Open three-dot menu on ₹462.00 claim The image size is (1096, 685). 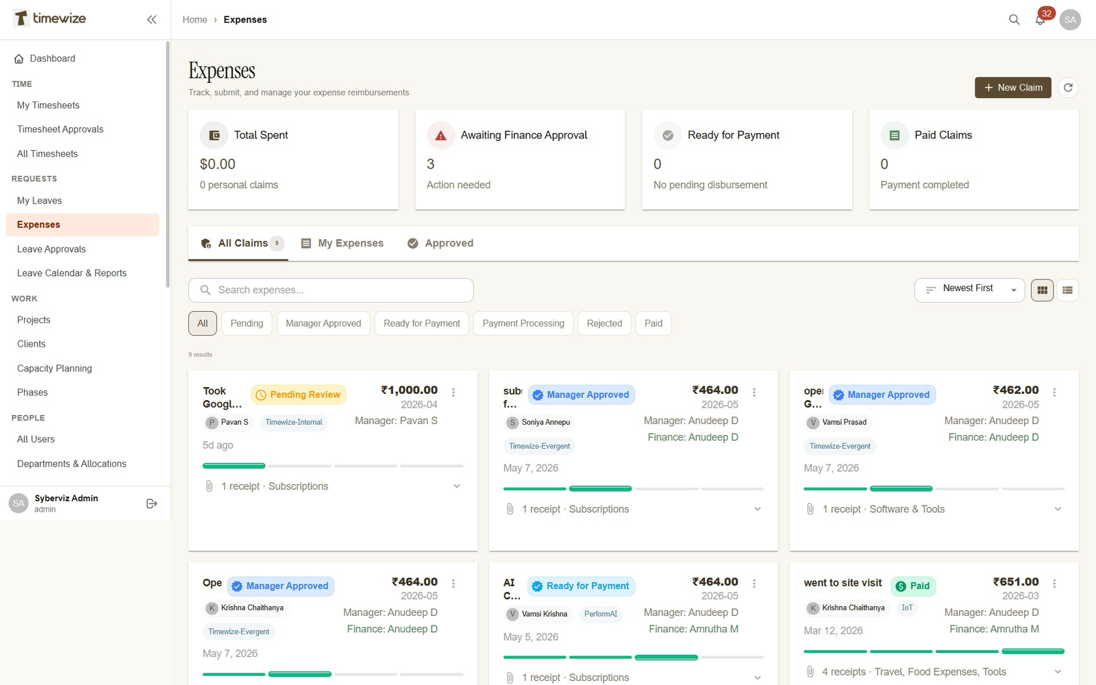(x=1054, y=393)
